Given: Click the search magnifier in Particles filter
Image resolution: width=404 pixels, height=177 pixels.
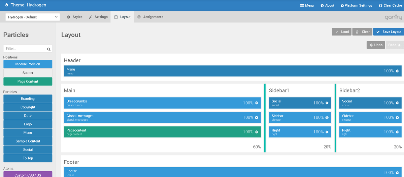Looking at the screenshot, I should coord(49,49).
